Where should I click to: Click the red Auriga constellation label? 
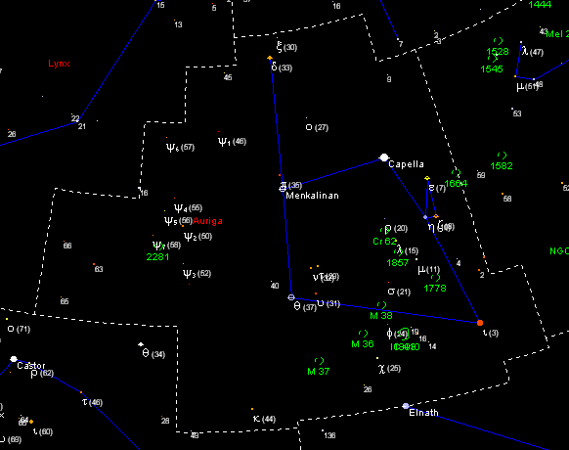click(207, 221)
